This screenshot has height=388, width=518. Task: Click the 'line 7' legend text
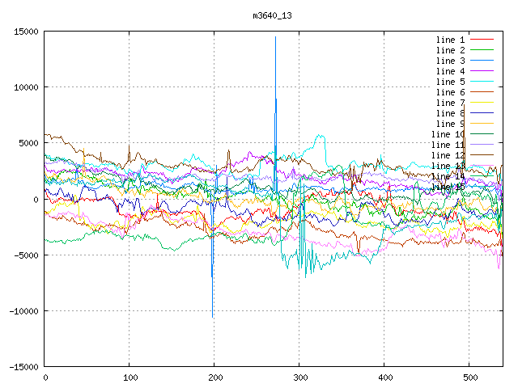[450, 103]
